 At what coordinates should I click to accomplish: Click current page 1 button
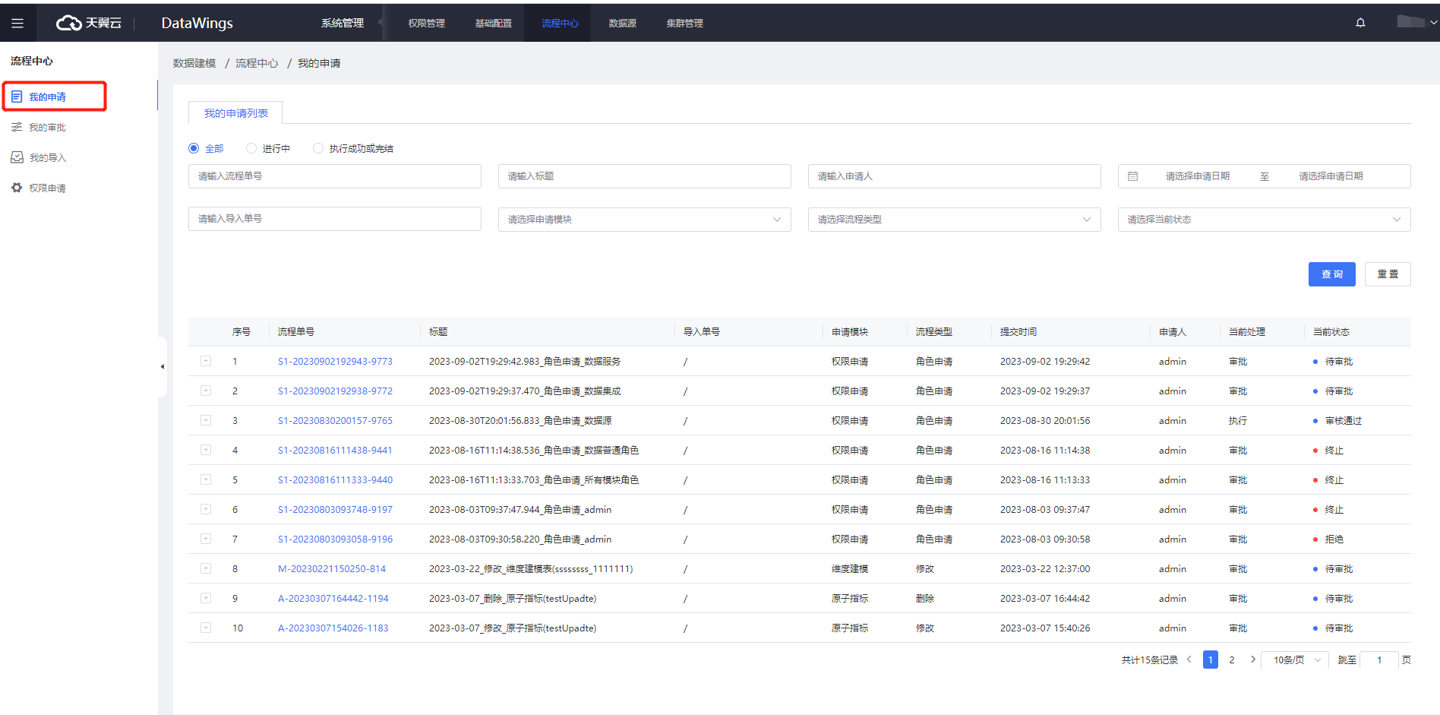(x=1211, y=660)
